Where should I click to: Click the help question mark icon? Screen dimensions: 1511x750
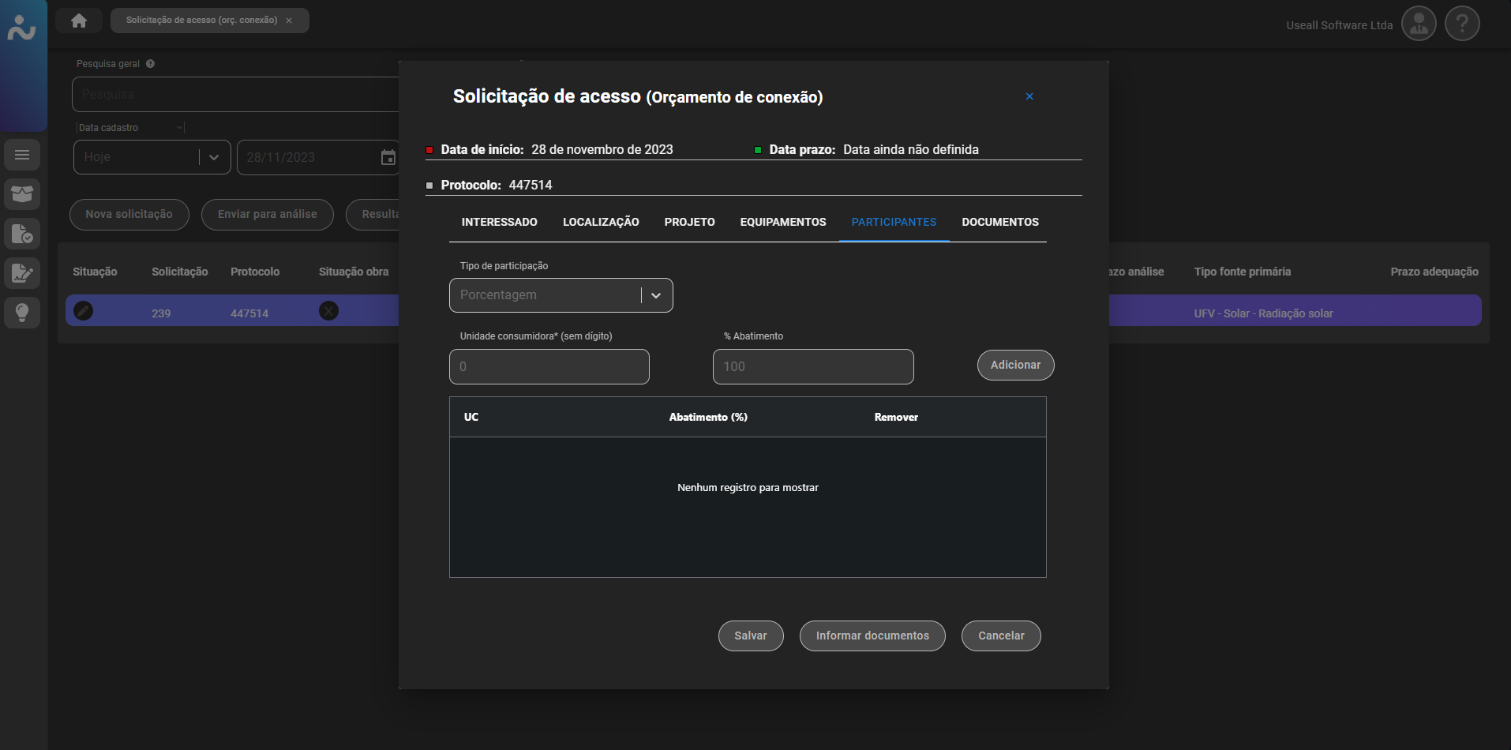(1462, 24)
